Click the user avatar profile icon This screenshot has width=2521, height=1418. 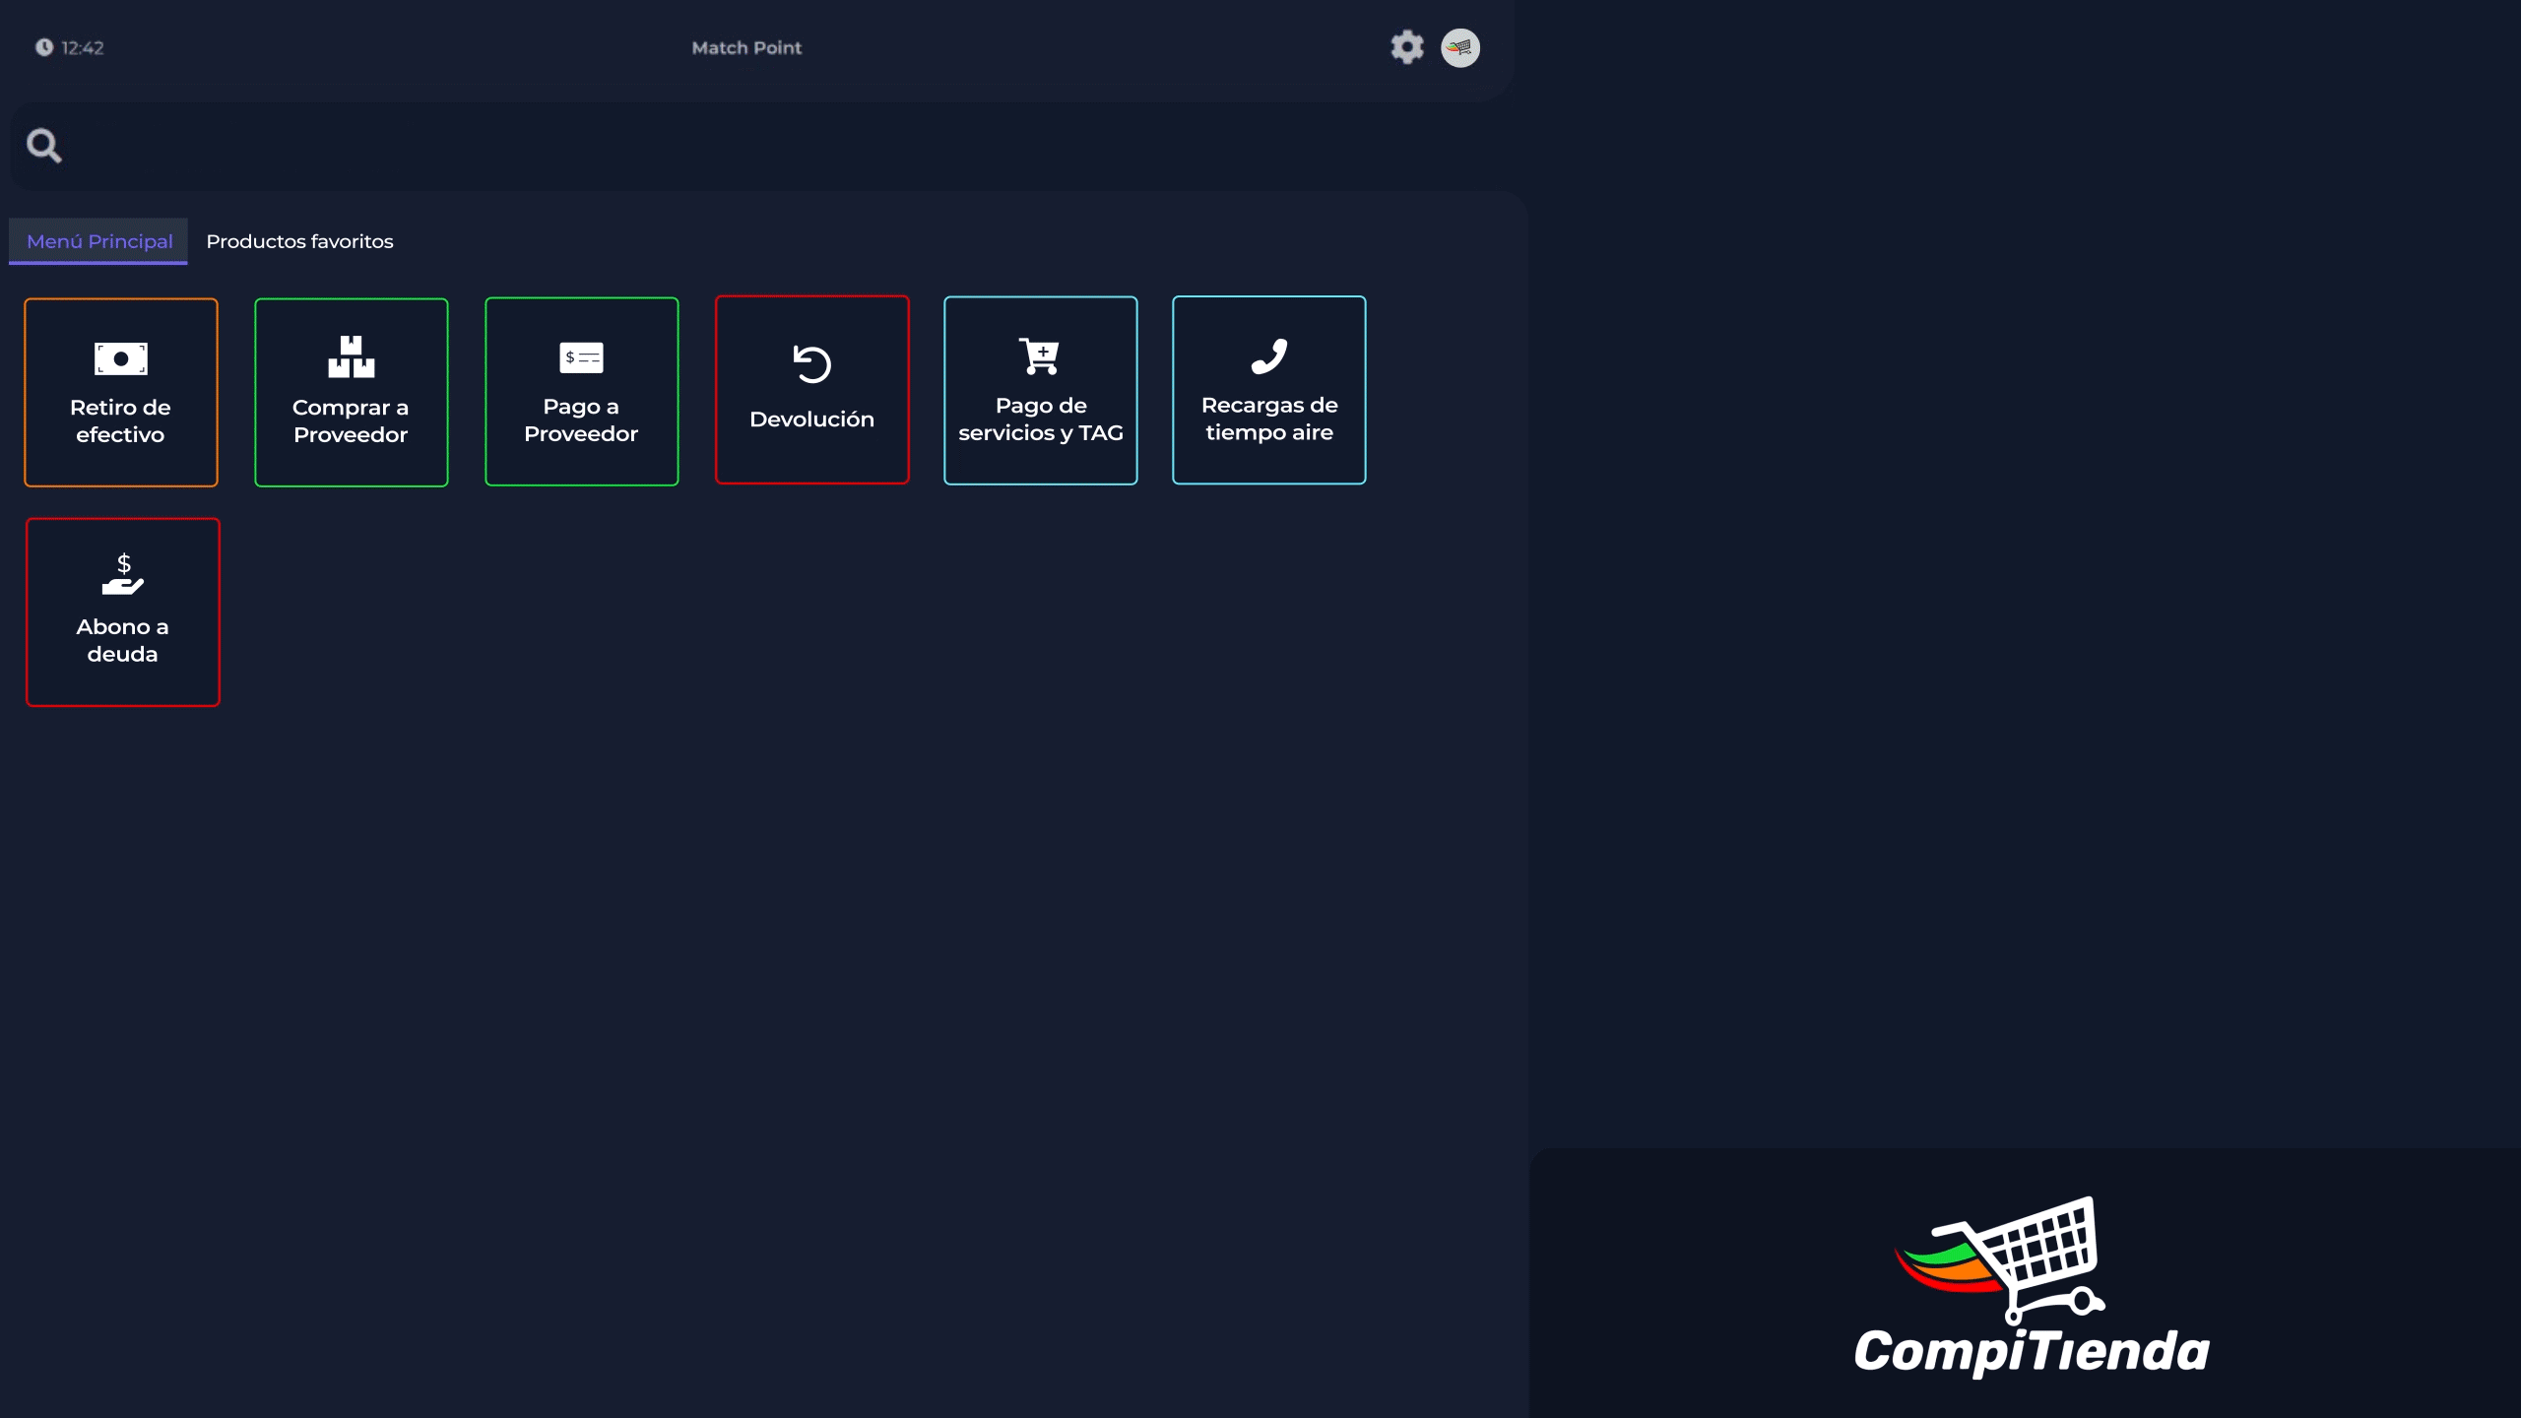click(1459, 47)
